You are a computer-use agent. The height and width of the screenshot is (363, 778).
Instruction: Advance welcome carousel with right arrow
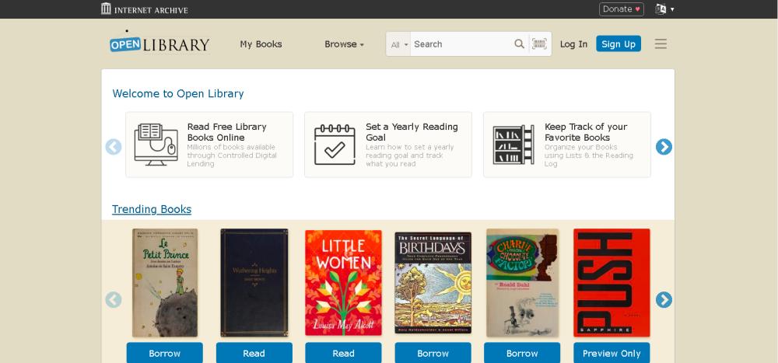pos(664,147)
